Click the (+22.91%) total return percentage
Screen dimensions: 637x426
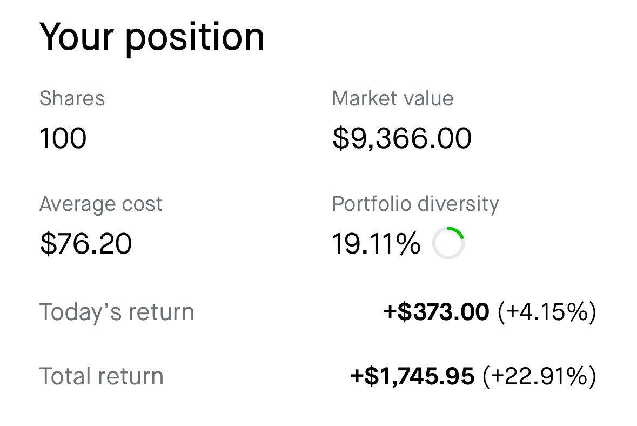click(x=540, y=376)
